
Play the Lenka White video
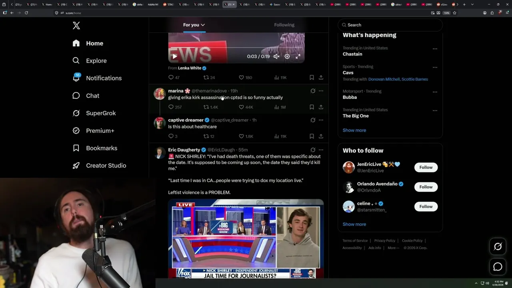pos(174,56)
